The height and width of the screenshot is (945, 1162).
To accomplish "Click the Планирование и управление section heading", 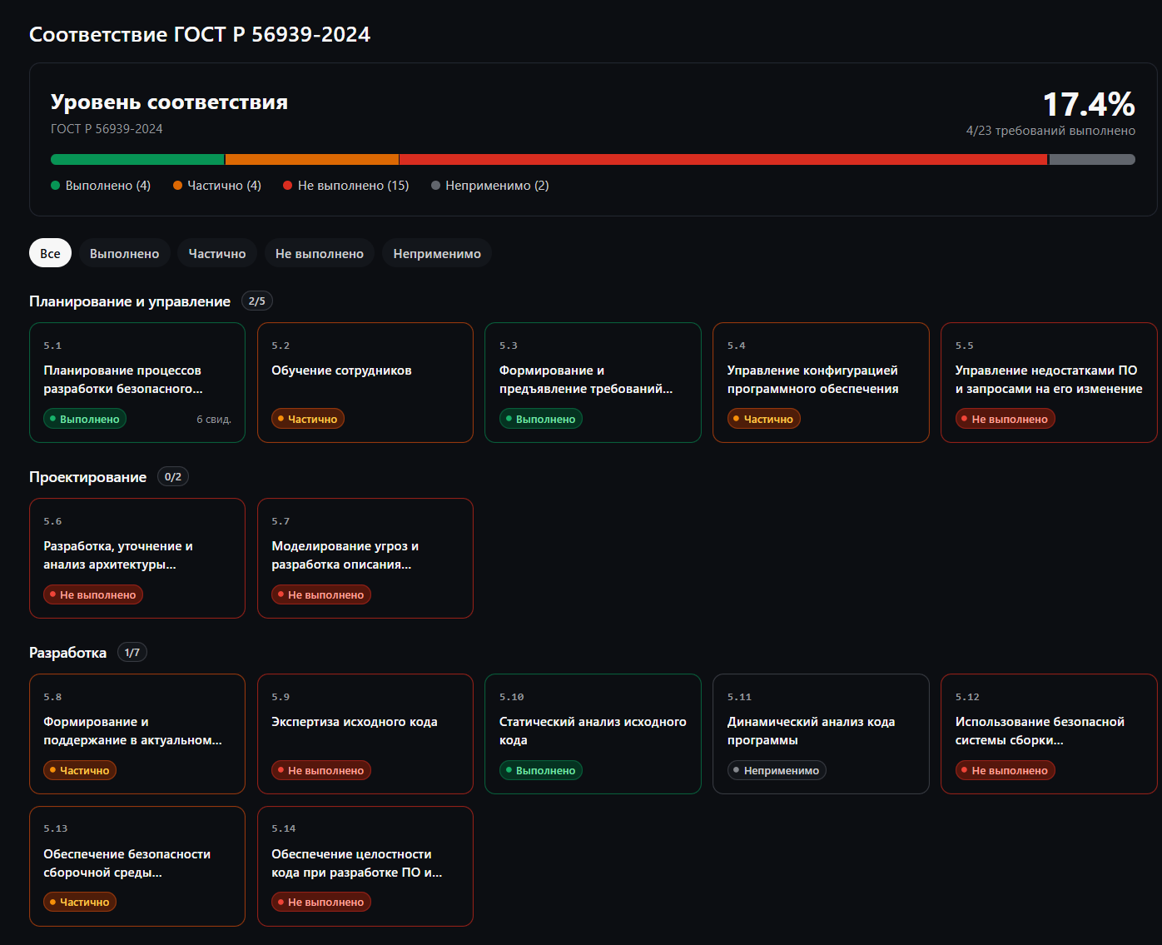I will 130,301.
